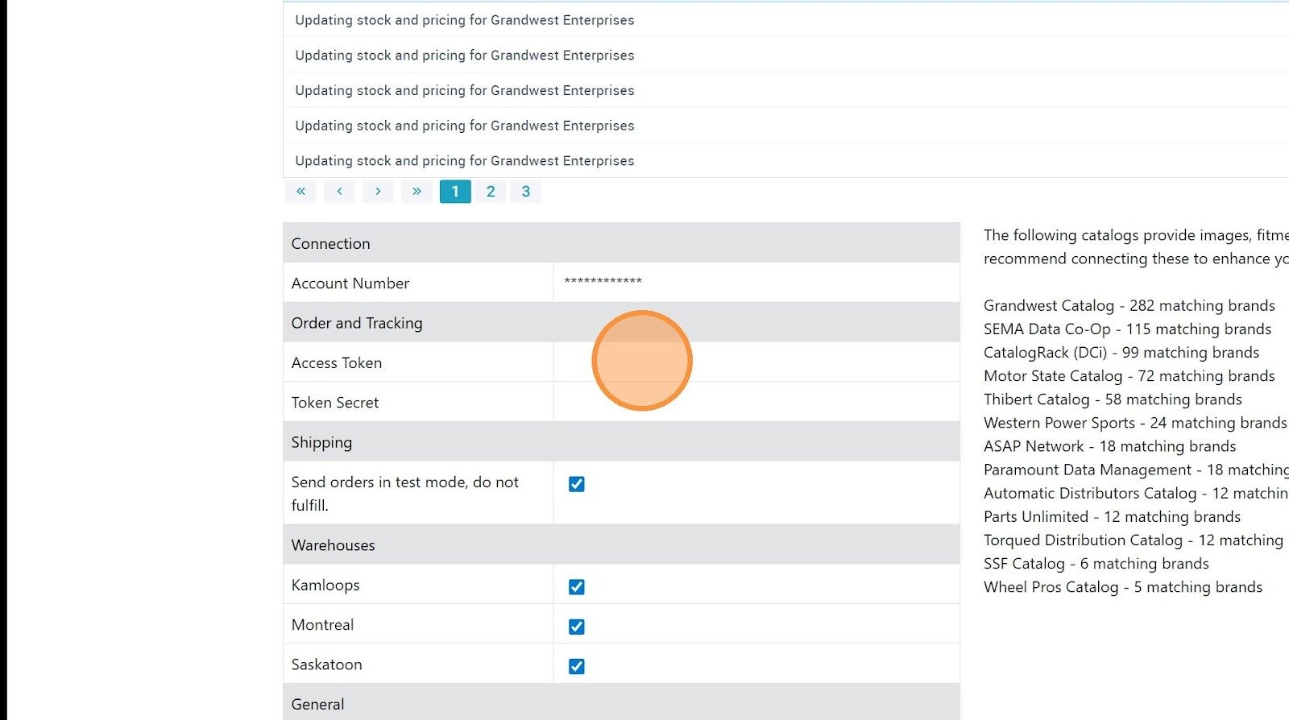Viewport: 1289px width, 720px height.
Task: Select Thibert Catalog - 58 matching brands
Action: pyautogui.click(x=1113, y=399)
